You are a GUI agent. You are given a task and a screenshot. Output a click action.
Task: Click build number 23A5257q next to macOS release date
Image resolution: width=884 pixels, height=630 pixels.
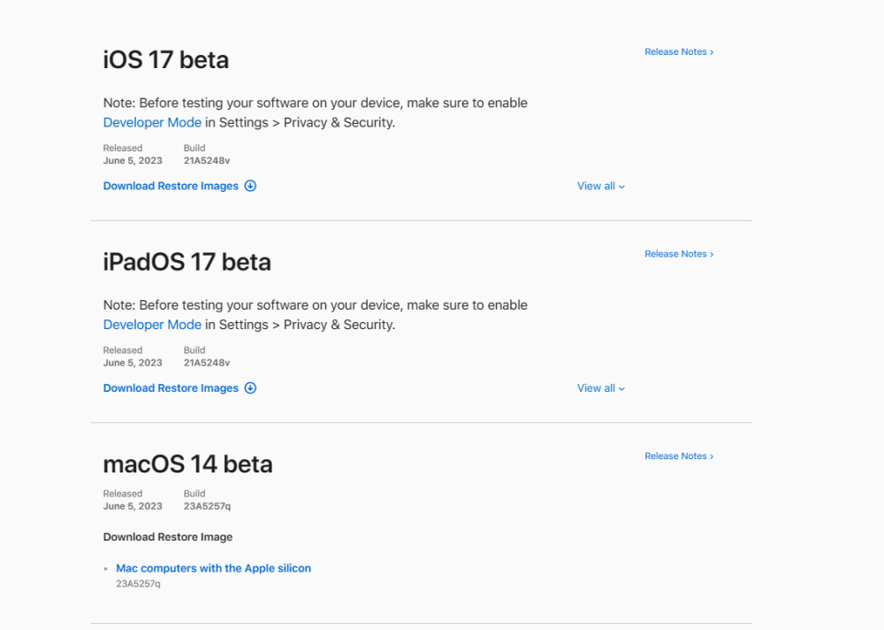[207, 506]
